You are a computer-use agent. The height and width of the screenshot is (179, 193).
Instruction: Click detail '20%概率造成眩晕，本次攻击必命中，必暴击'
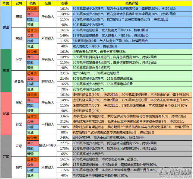(105, 159)
